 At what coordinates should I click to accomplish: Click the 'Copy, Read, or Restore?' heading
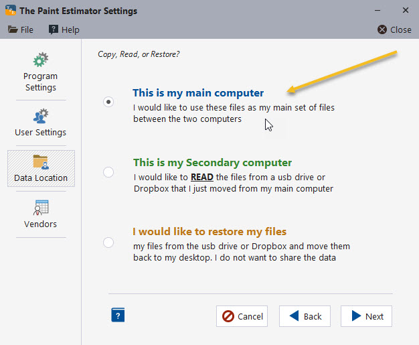pyautogui.click(x=139, y=54)
